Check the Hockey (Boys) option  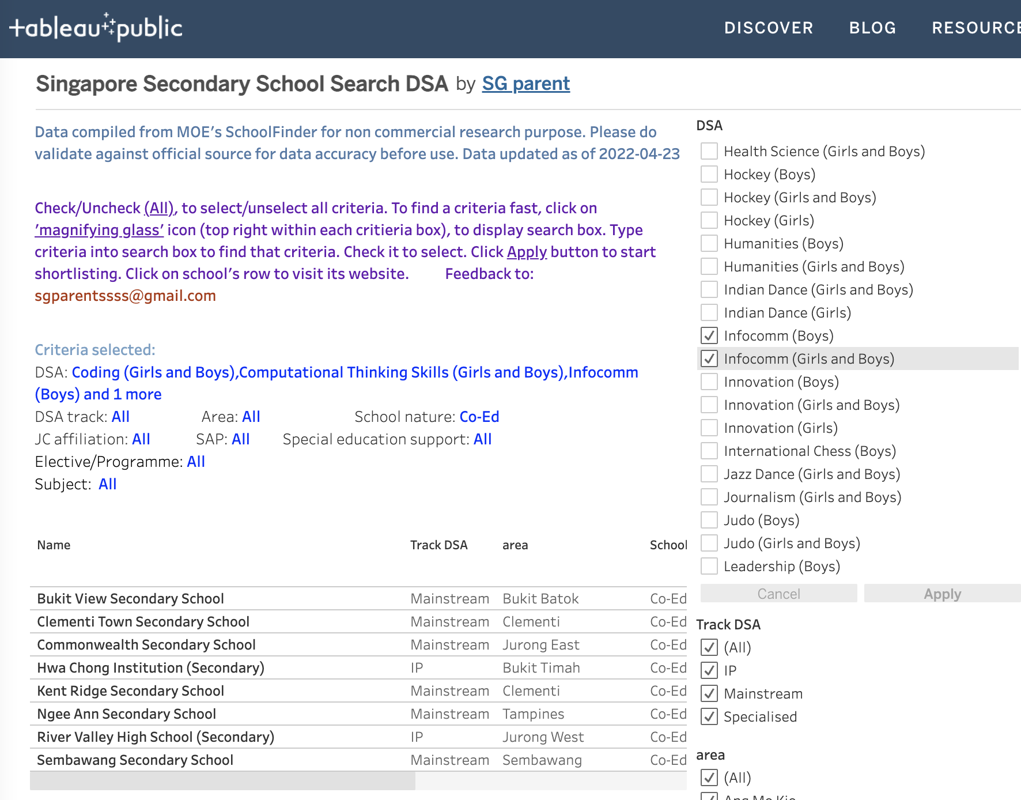coord(709,174)
